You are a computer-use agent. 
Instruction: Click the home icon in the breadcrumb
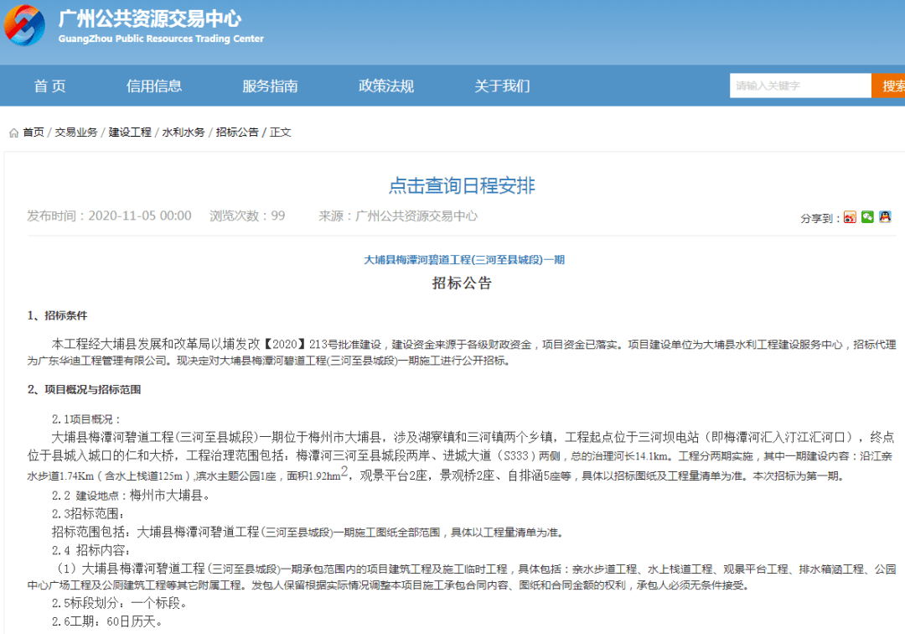(13, 132)
